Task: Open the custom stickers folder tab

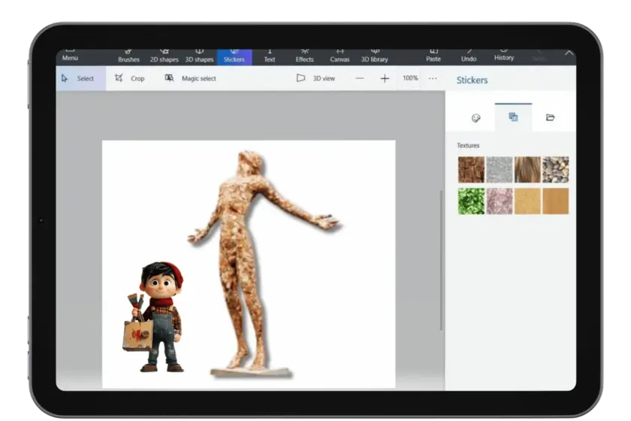Action: pos(550,117)
